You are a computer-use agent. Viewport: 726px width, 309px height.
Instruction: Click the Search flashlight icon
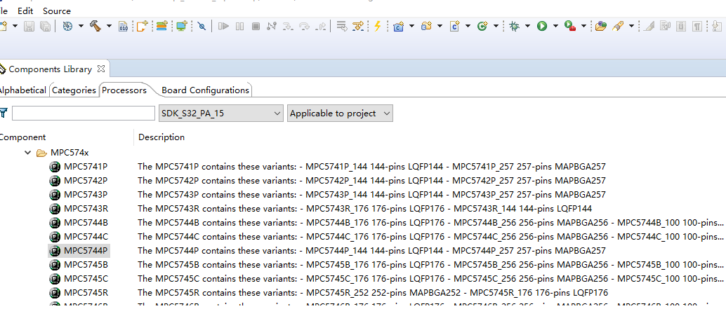click(617, 27)
